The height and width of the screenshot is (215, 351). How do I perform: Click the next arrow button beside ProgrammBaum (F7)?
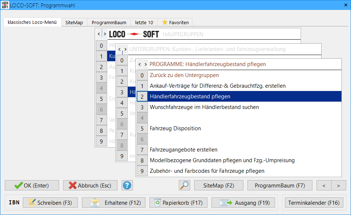[339, 185]
